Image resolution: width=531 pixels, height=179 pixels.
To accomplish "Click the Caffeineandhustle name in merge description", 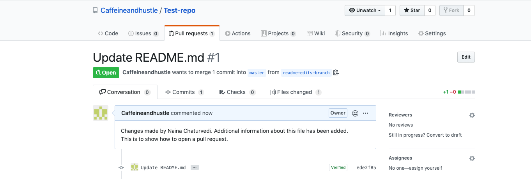I will [x=146, y=72].
